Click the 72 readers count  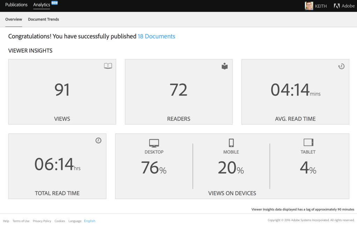[178, 90]
